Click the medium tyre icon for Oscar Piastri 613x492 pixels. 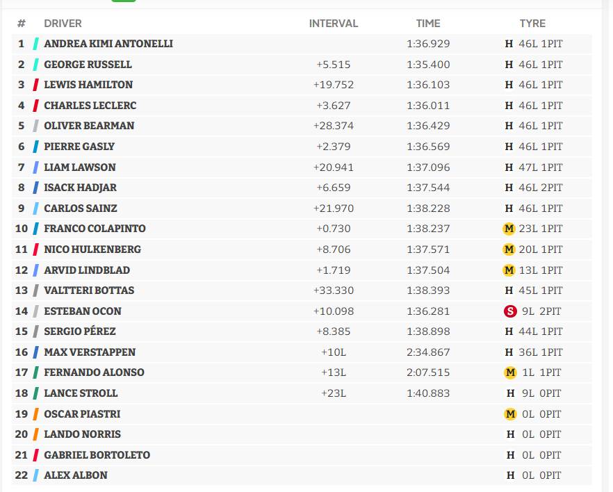click(510, 414)
